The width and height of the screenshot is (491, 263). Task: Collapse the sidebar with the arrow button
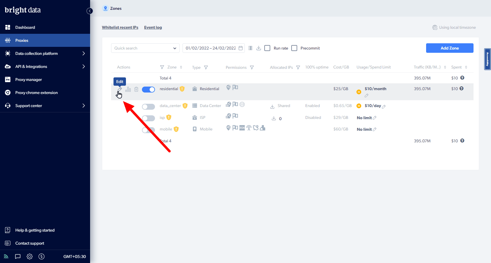[x=89, y=11]
